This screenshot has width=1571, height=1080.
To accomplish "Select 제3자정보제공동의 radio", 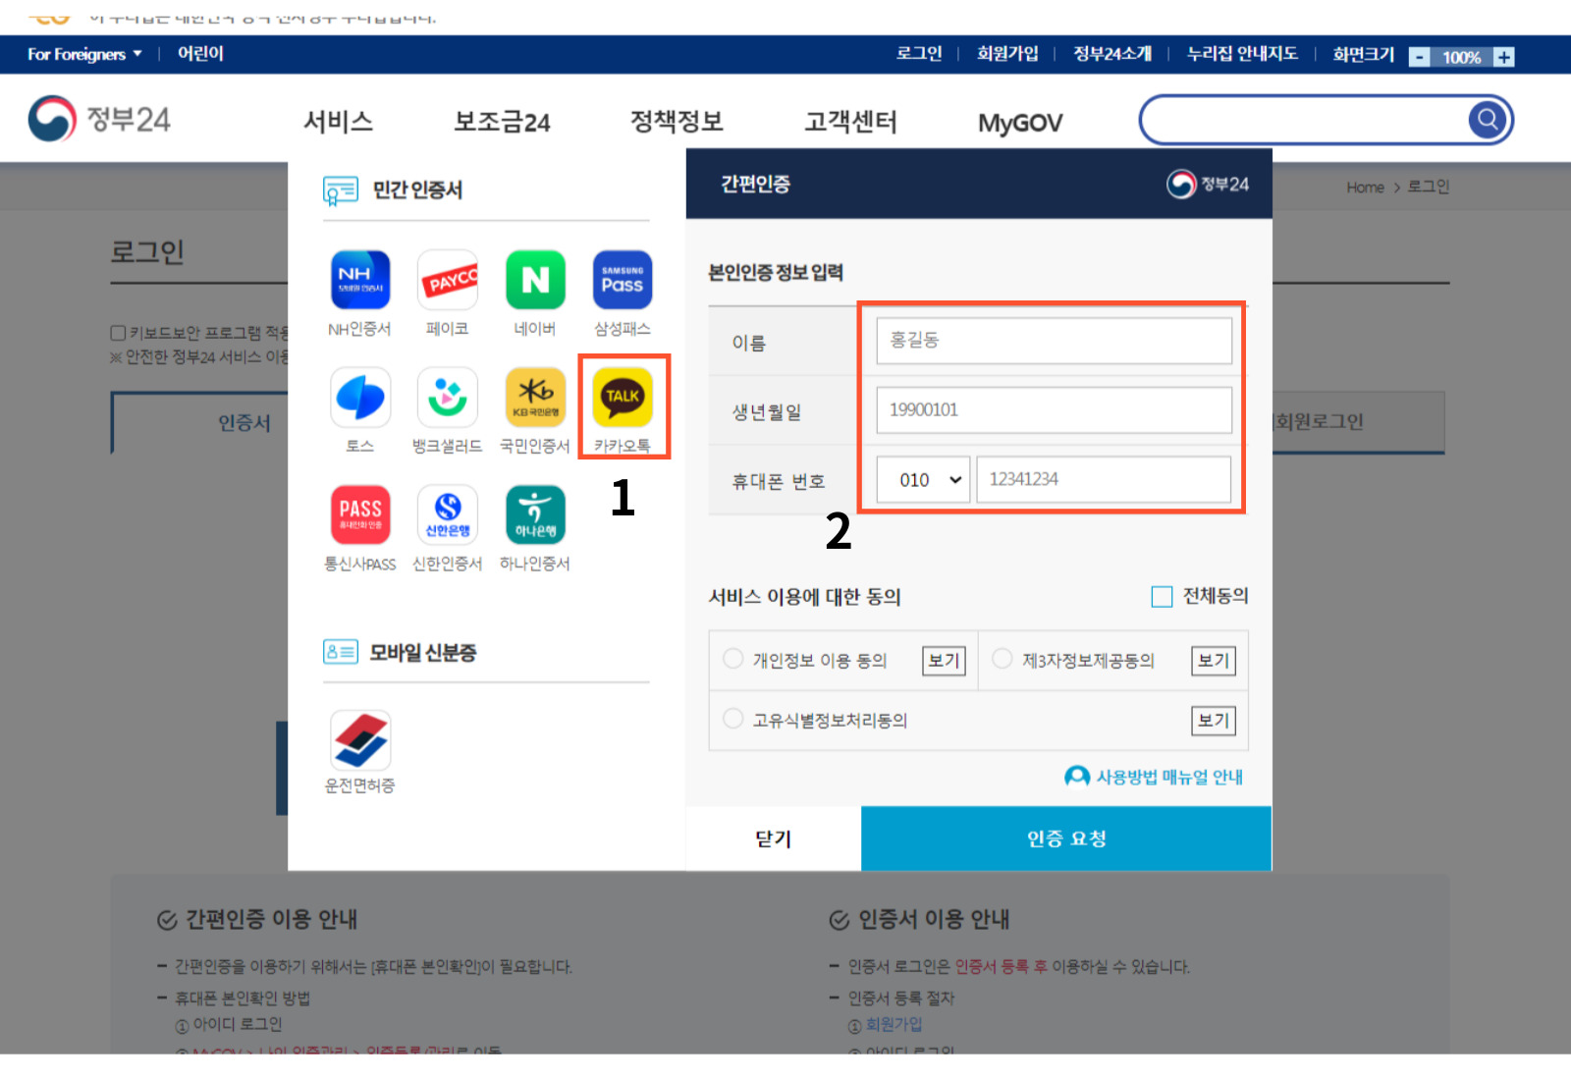I will [1002, 659].
